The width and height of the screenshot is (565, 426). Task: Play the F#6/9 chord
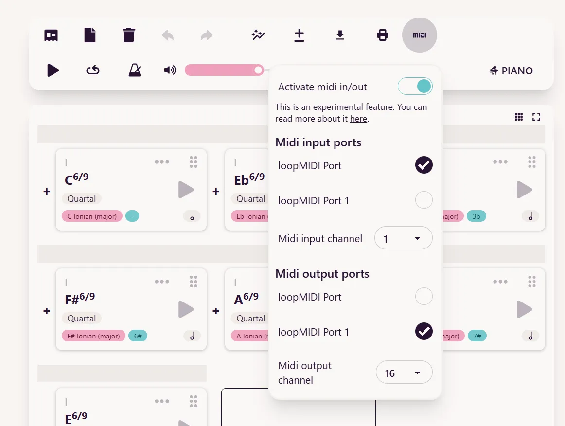click(186, 309)
